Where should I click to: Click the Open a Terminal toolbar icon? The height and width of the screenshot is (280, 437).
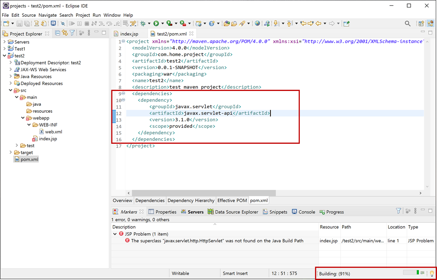coord(53,23)
